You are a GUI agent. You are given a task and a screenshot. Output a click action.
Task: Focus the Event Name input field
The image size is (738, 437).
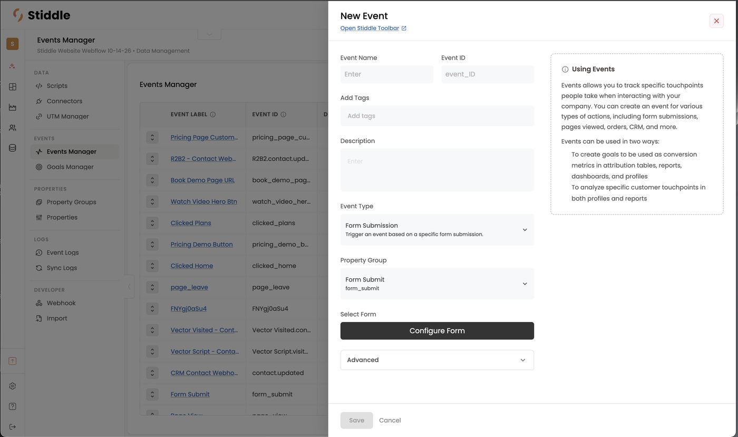click(x=386, y=74)
